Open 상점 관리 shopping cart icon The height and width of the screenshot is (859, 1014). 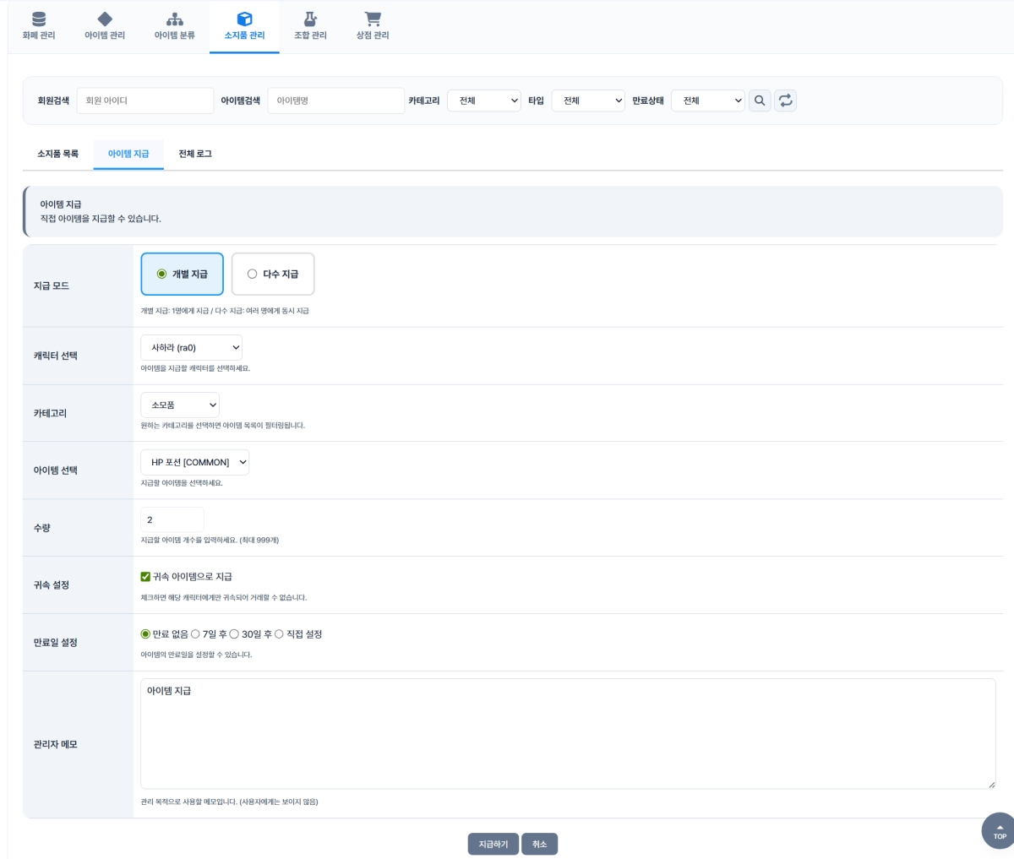point(373,19)
